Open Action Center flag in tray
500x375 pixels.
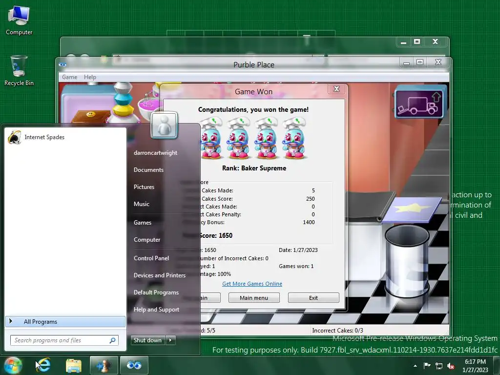pyautogui.click(x=427, y=365)
